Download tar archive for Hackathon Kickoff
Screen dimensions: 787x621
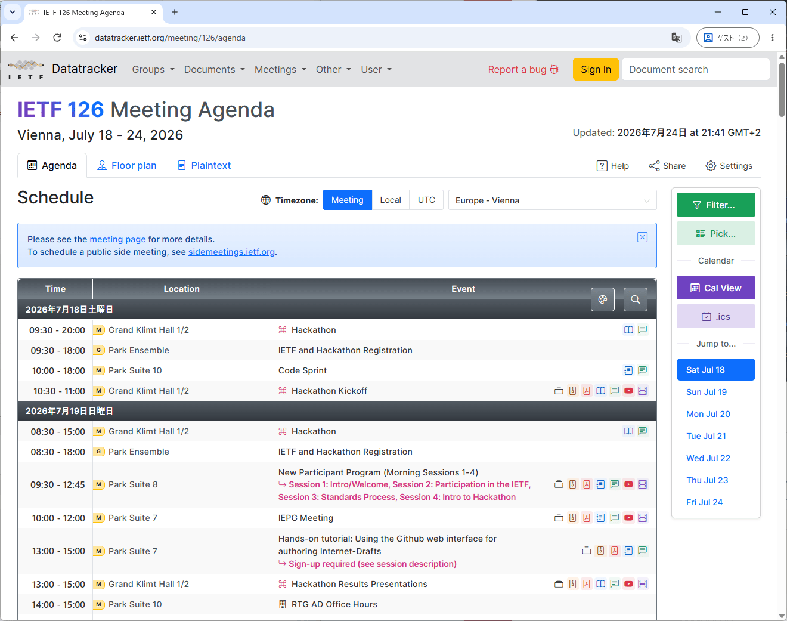point(573,391)
